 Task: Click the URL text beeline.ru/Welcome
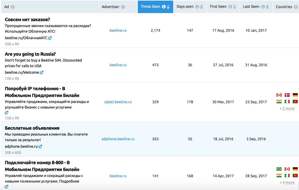(22, 72)
